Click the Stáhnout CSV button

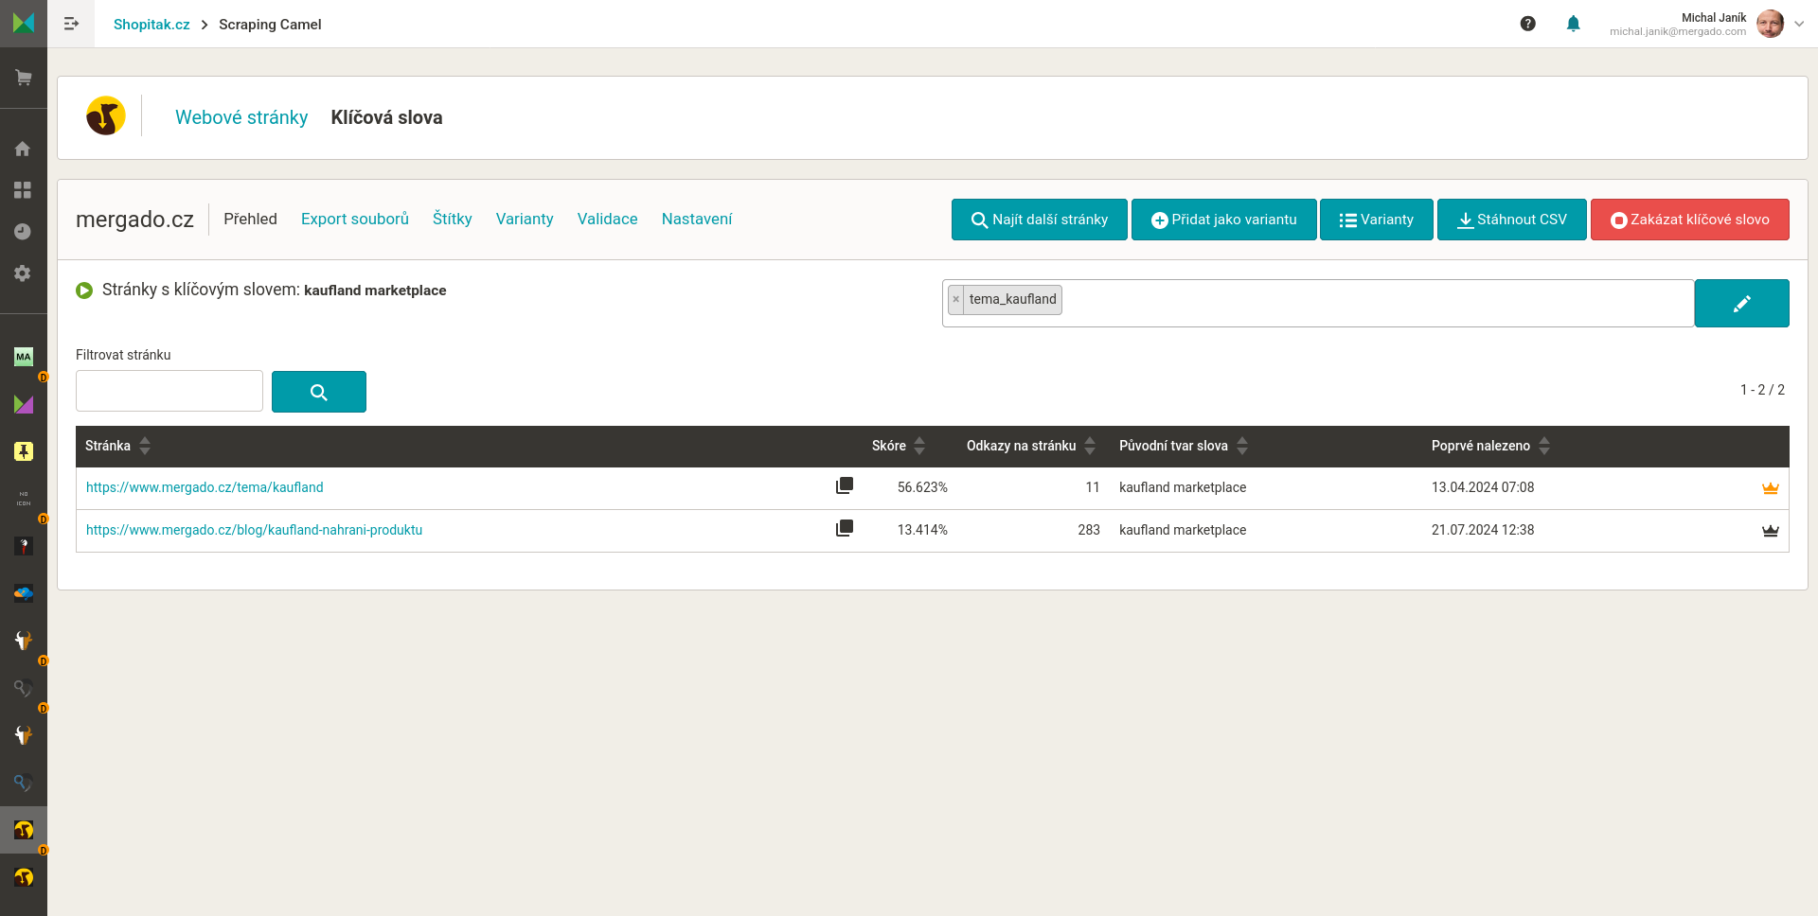tap(1511, 220)
